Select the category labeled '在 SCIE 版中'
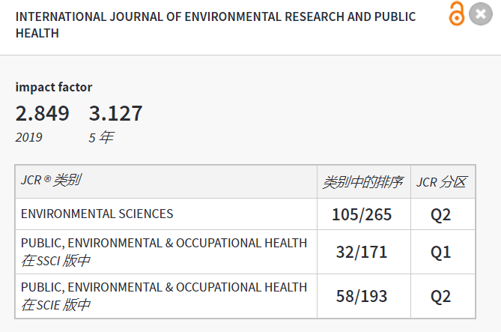This screenshot has height=332, width=501. pyautogui.click(x=55, y=305)
